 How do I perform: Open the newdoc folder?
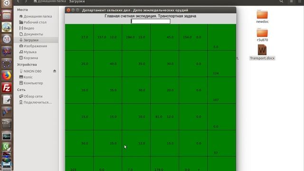click(262, 16)
